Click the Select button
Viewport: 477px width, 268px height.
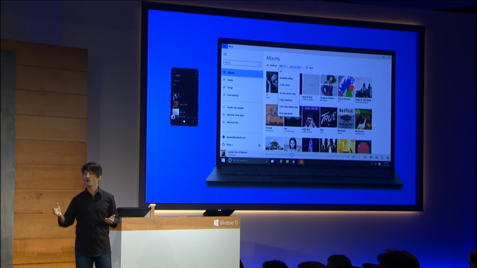[309, 68]
